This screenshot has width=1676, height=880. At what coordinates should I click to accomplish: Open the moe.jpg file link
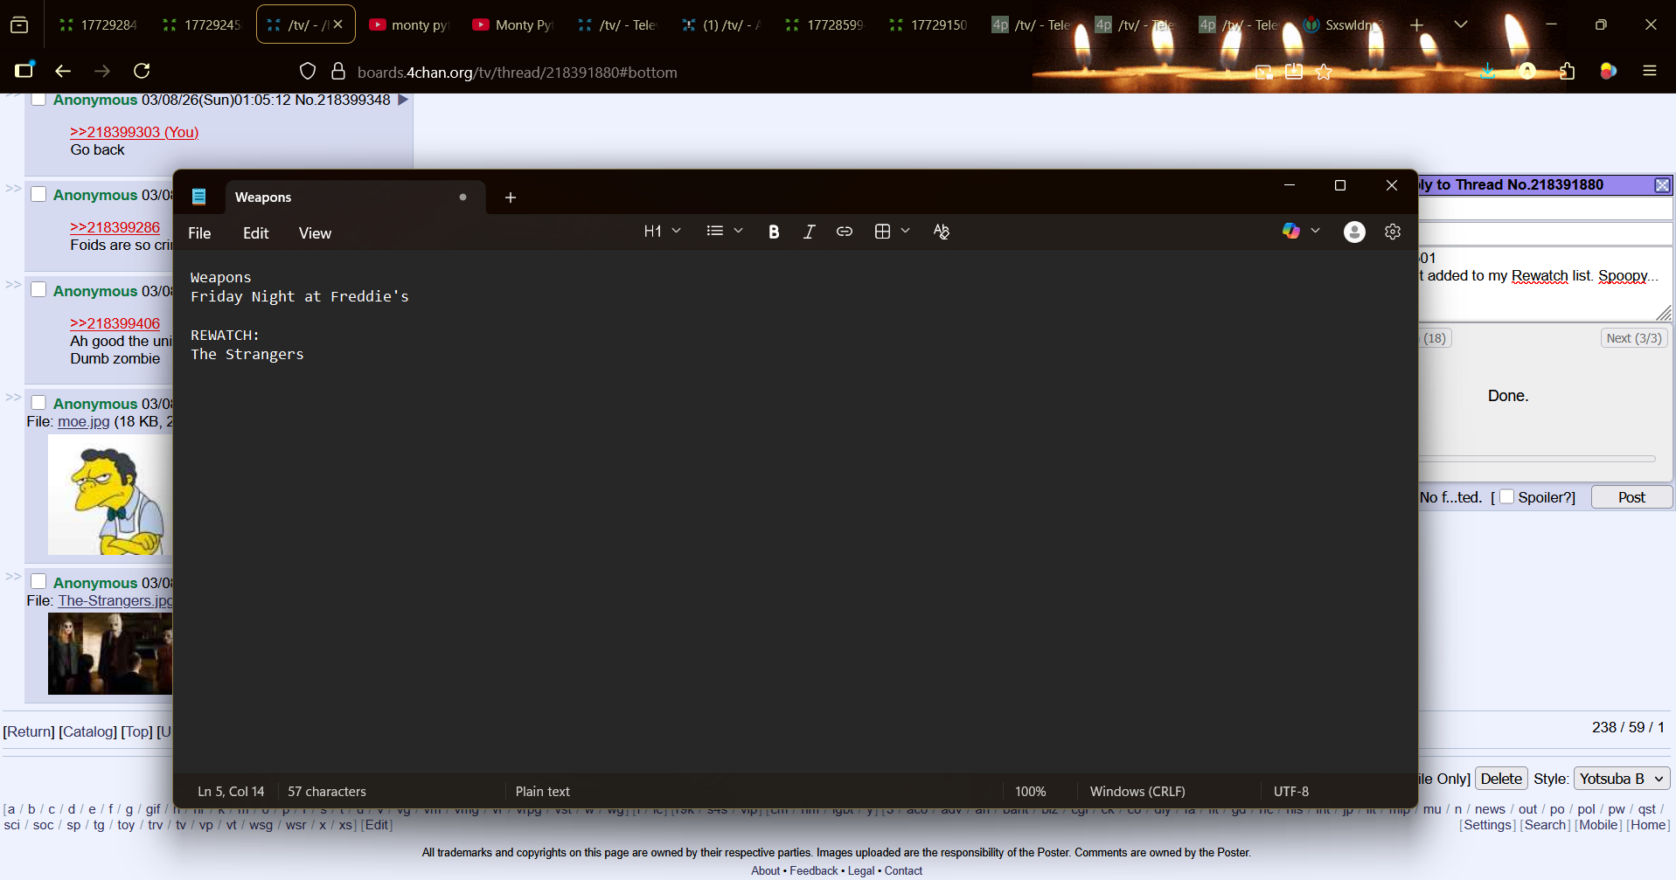coord(84,421)
